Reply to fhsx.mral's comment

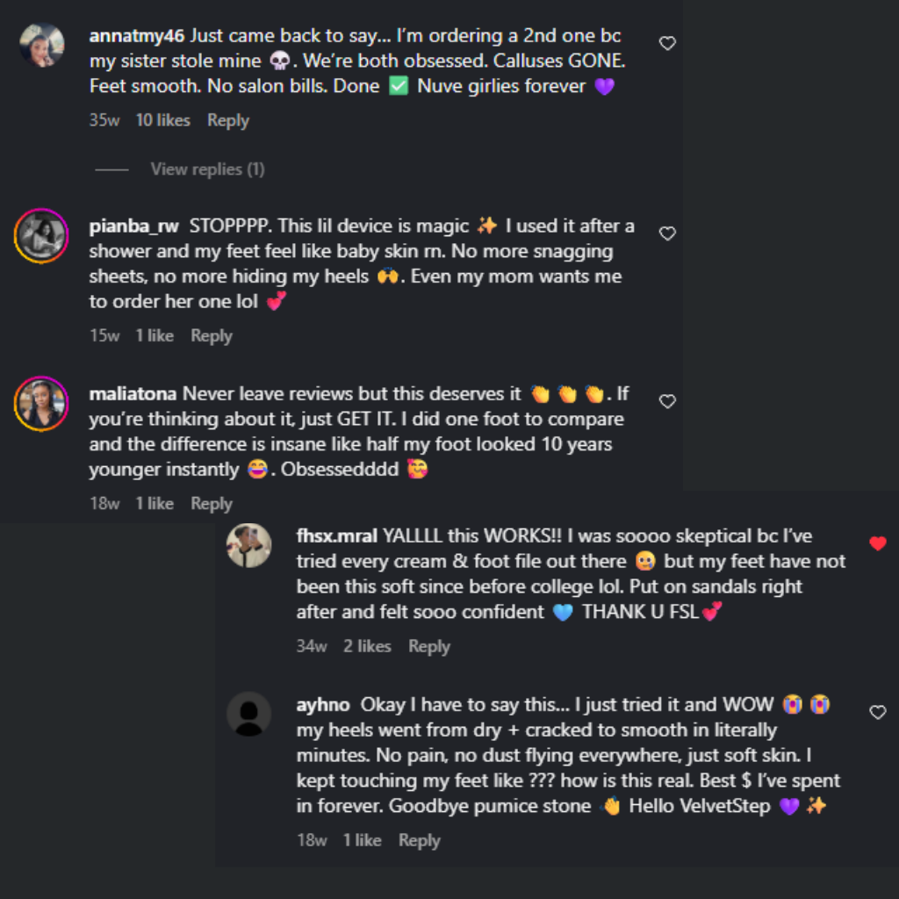429,647
